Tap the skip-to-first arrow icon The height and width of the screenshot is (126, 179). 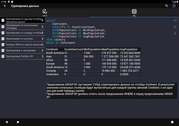tap(175, 27)
